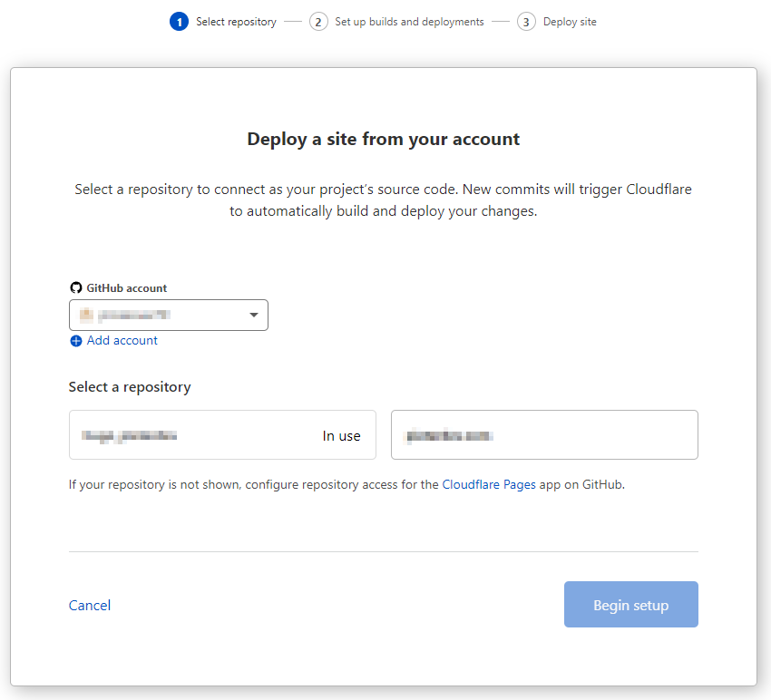This screenshot has width=771, height=700.
Task: Select the 'Select repository' step label
Action: pos(236,22)
